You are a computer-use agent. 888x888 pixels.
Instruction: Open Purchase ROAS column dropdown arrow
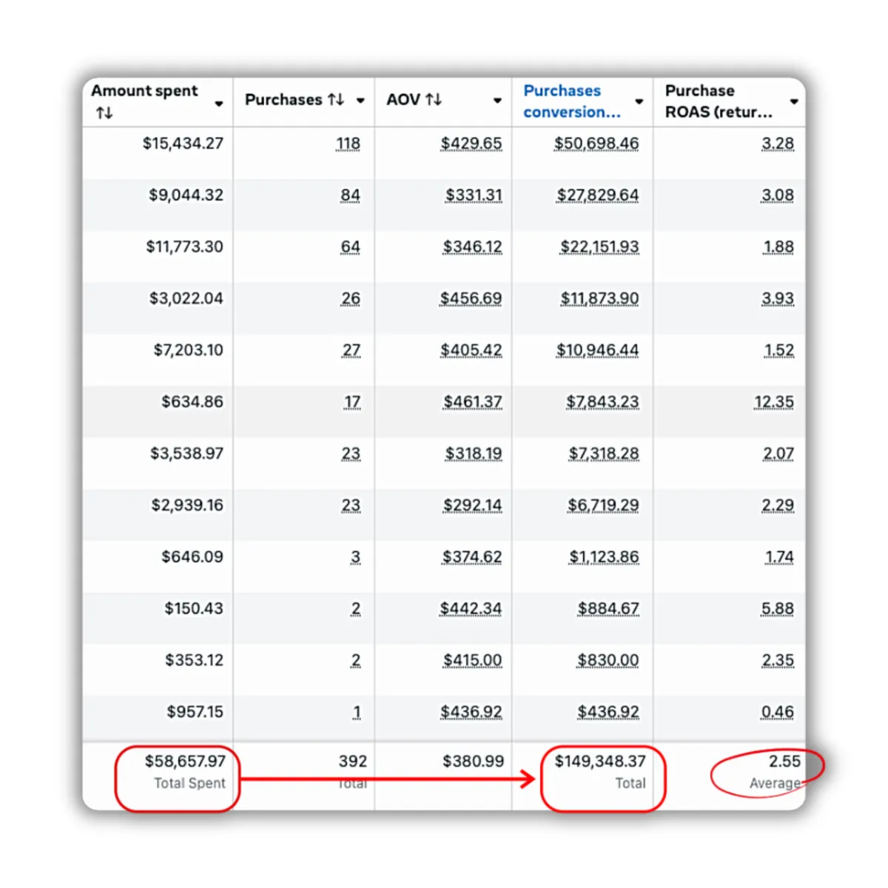(x=794, y=101)
